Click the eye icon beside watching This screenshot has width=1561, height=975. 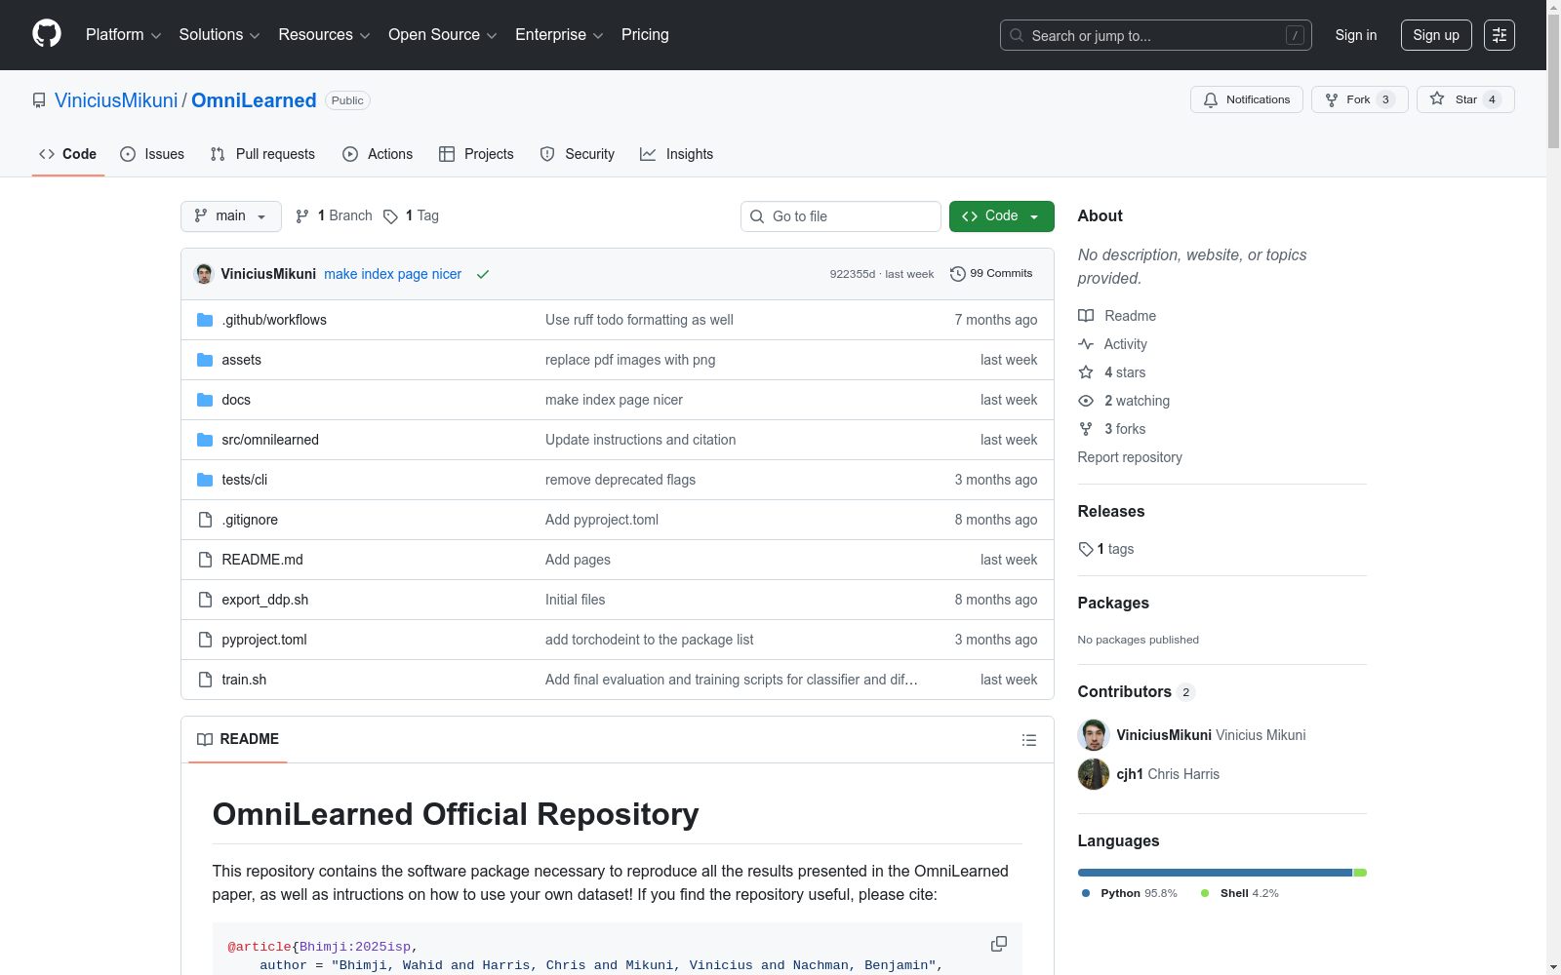point(1086,401)
